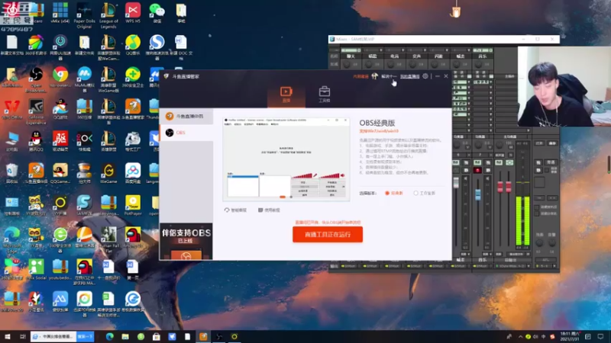This screenshot has width=611, height=343.
Task: Open the Windows Start menu
Action: 7,336
